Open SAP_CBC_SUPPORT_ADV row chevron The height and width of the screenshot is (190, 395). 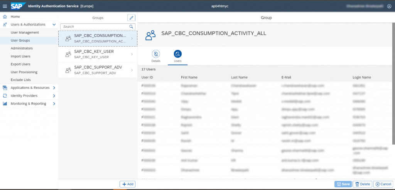click(132, 70)
